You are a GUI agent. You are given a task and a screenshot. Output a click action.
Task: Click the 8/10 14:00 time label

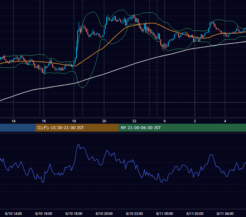pyautogui.click(x=13, y=213)
